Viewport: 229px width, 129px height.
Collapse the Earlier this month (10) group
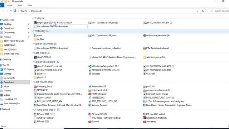(33, 62)
